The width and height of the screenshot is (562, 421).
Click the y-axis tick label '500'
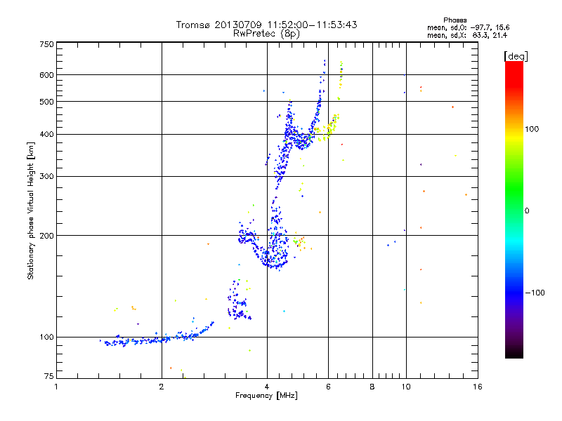[x=46, y=102]
